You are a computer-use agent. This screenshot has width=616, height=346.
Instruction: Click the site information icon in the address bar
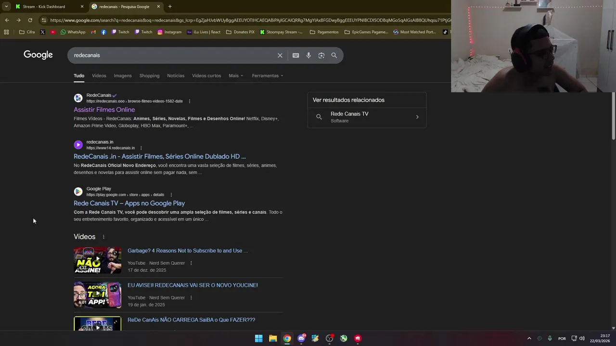click(x=44, y=20)
